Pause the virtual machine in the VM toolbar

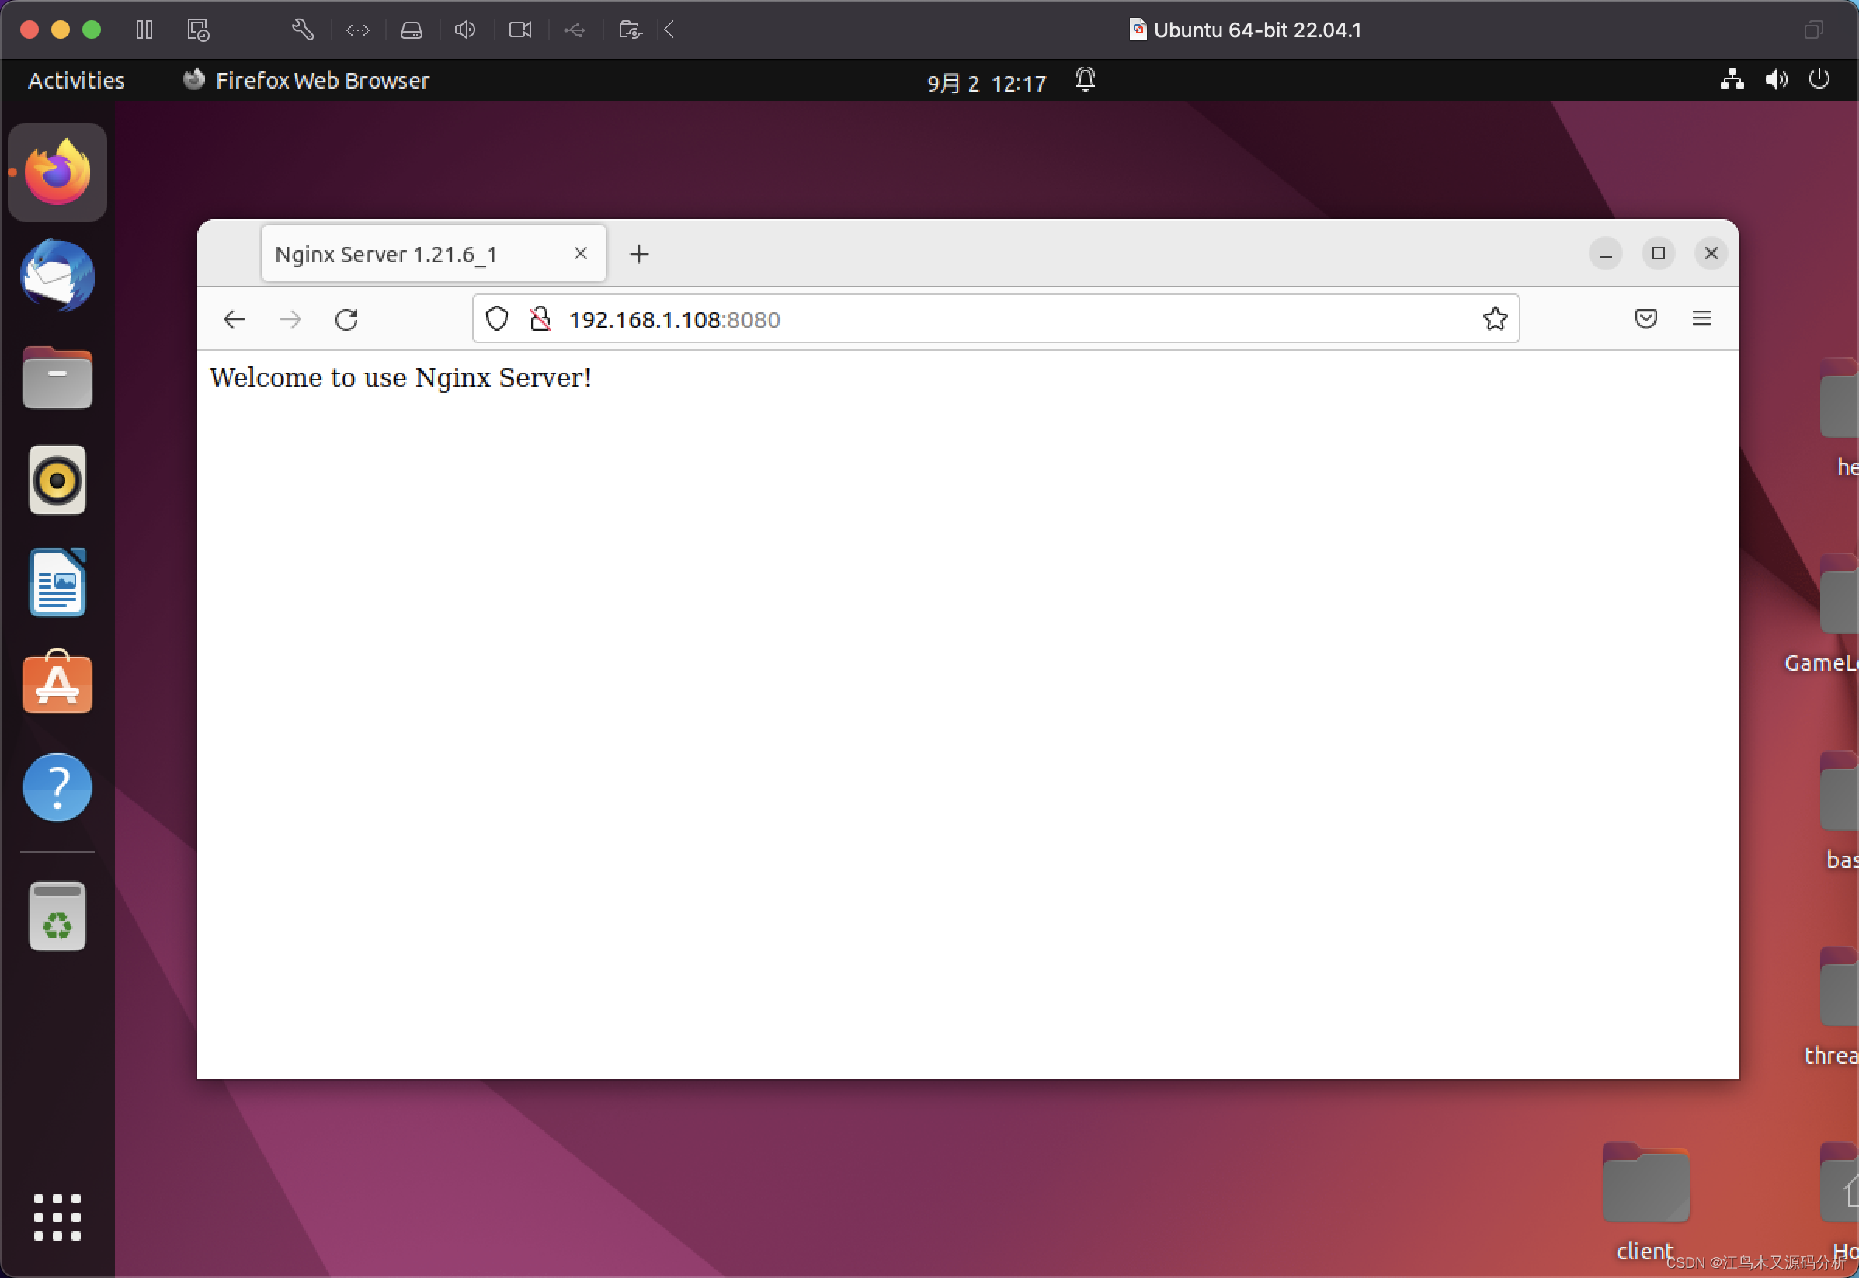tap(144, 30)
